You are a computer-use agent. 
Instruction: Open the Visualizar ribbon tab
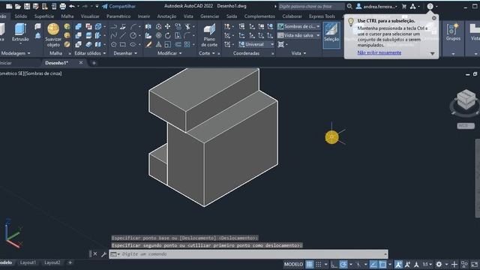90,16
